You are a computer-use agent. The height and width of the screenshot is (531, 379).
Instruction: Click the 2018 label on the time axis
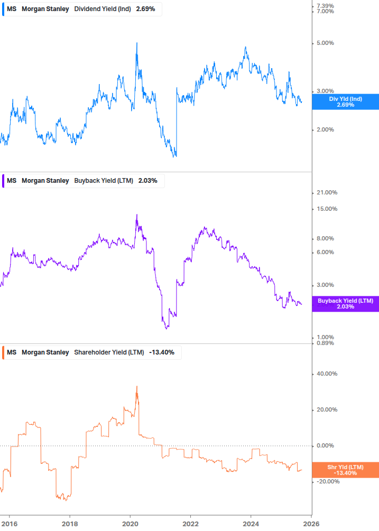(70, 524)
